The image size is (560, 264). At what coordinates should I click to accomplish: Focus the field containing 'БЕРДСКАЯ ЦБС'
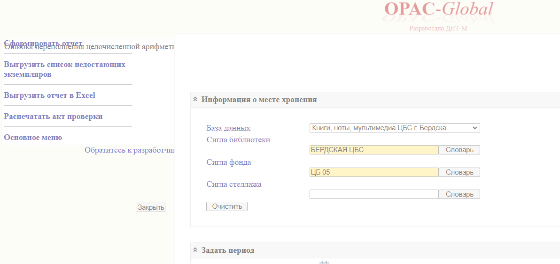pos(373,150)
